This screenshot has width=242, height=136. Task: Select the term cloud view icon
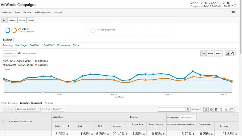[226, 109]
